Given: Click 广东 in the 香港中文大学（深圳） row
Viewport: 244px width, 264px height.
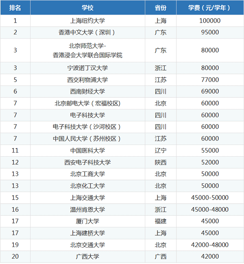Looking at the screenshot, I should (x=161, y=32).
